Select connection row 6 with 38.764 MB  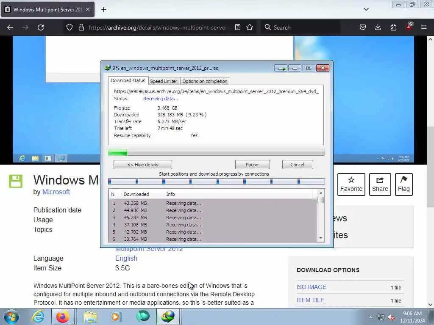tap(213, 239)
